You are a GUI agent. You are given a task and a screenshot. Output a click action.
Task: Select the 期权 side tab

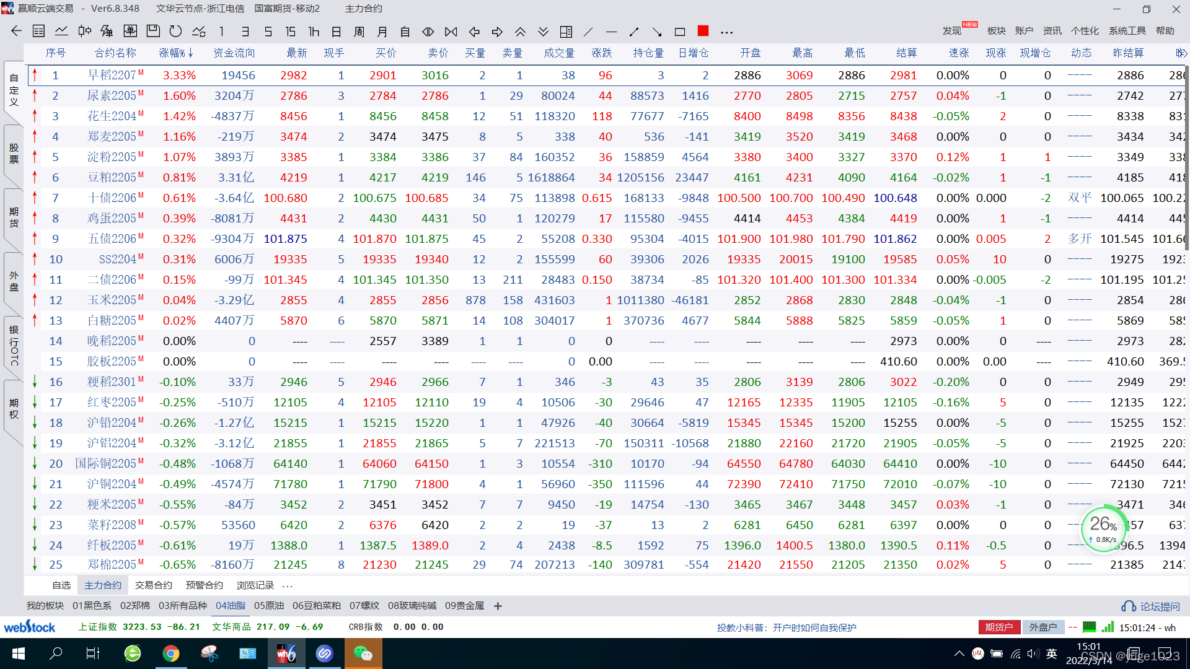point(14,409)
